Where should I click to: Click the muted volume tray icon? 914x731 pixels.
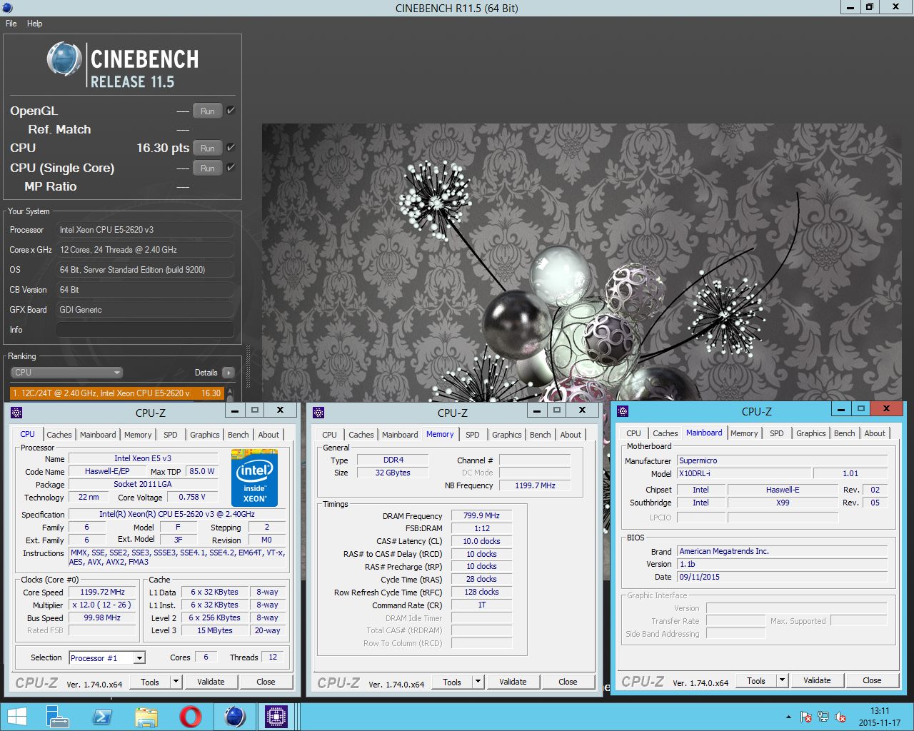840,717
